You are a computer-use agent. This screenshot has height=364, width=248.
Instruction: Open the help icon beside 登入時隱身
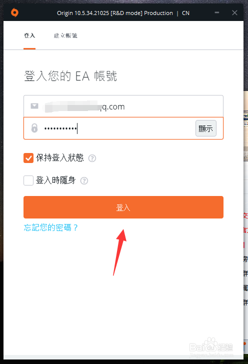coord(84,180)
